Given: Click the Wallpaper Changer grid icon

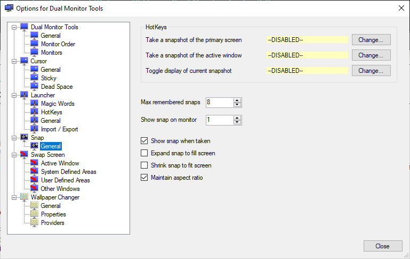Looking at the screenshot, I should click(x=25, y=197).
